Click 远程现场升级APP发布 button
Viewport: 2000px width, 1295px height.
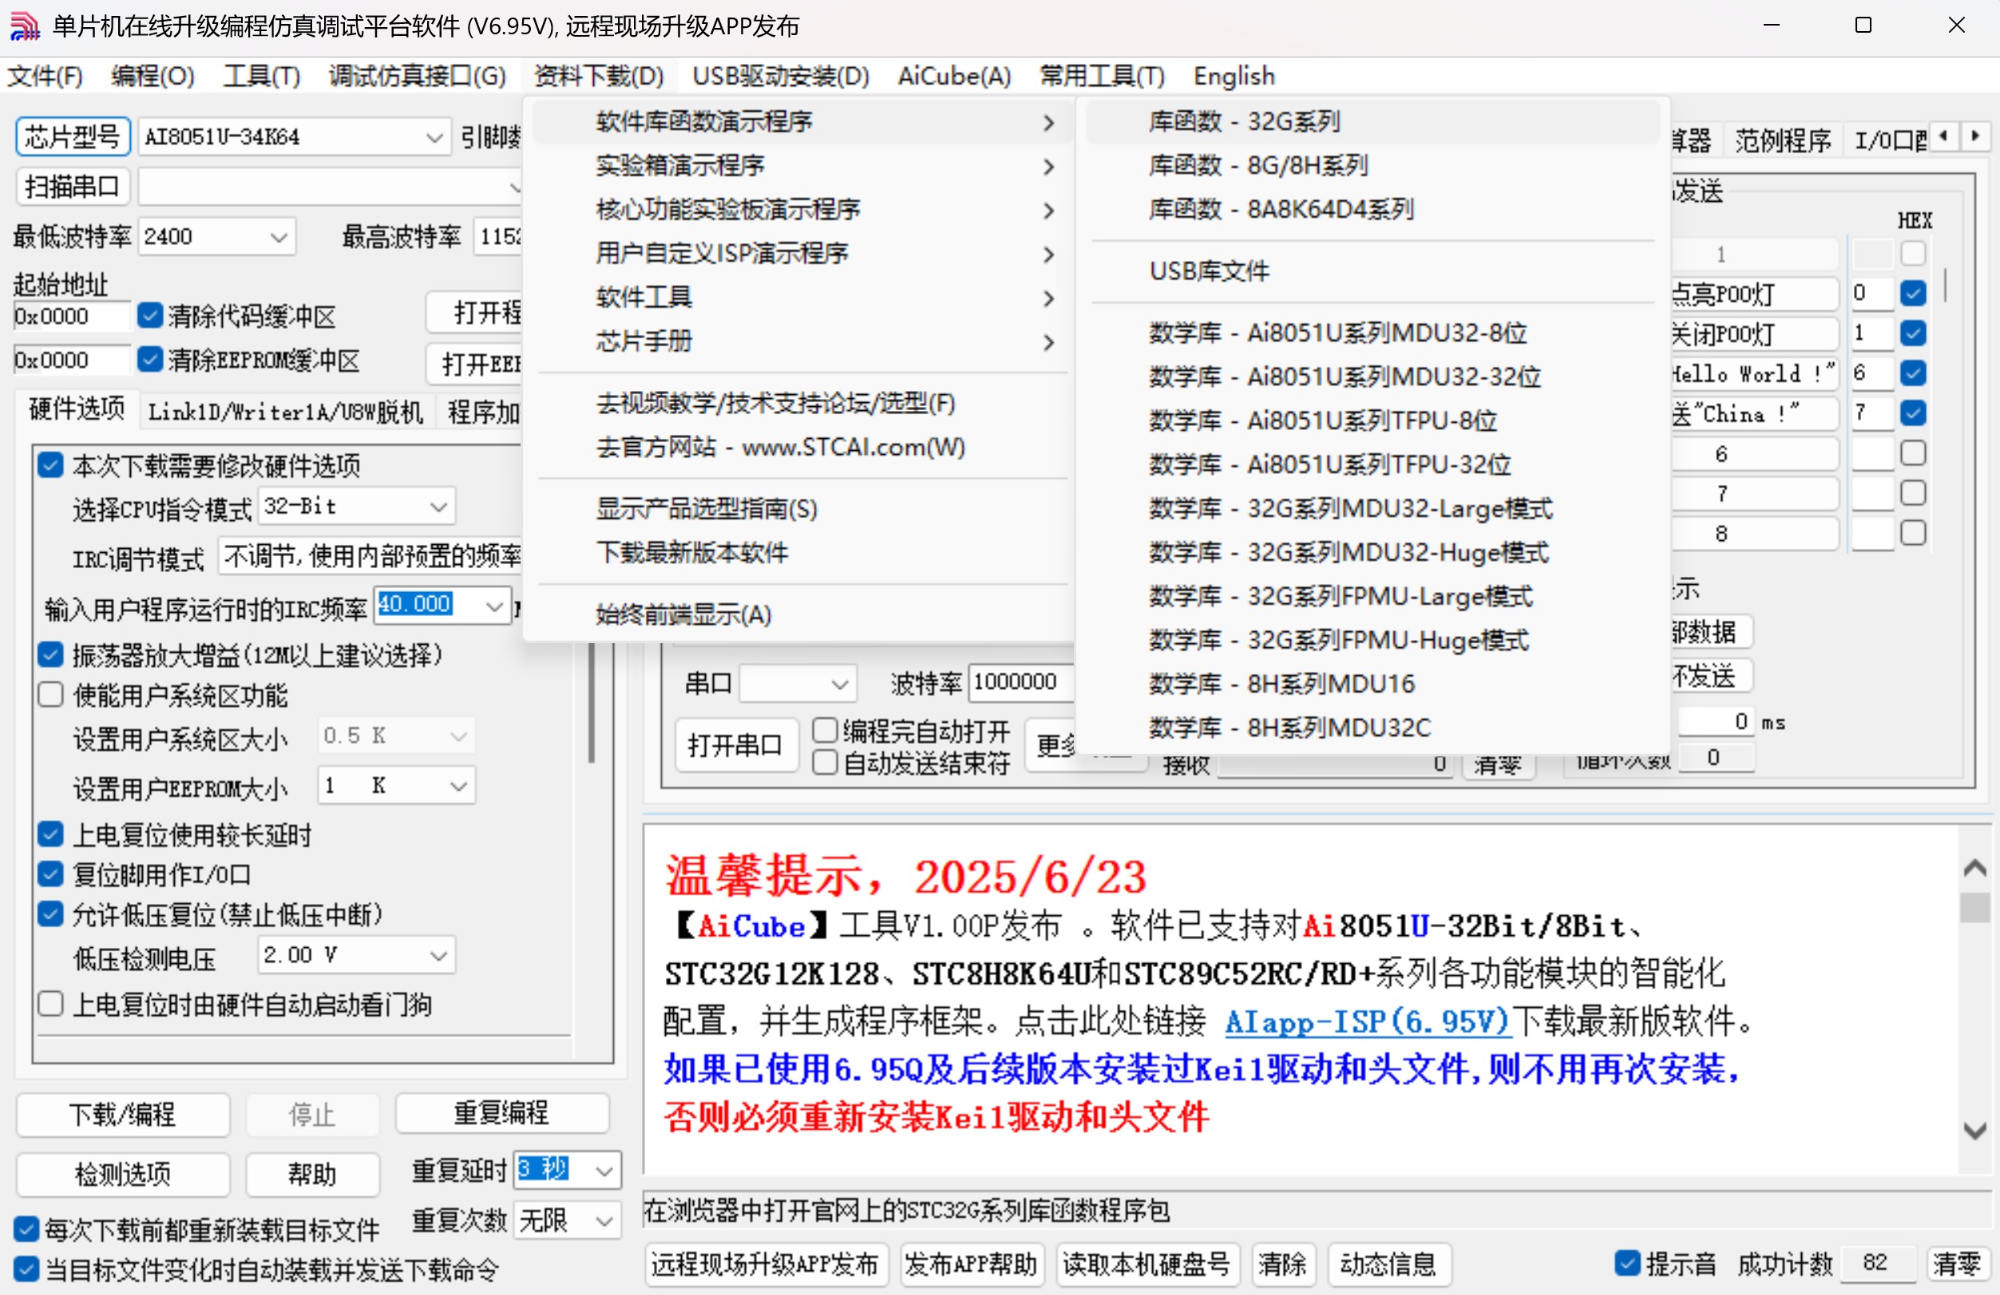[x=765, y=1264]
